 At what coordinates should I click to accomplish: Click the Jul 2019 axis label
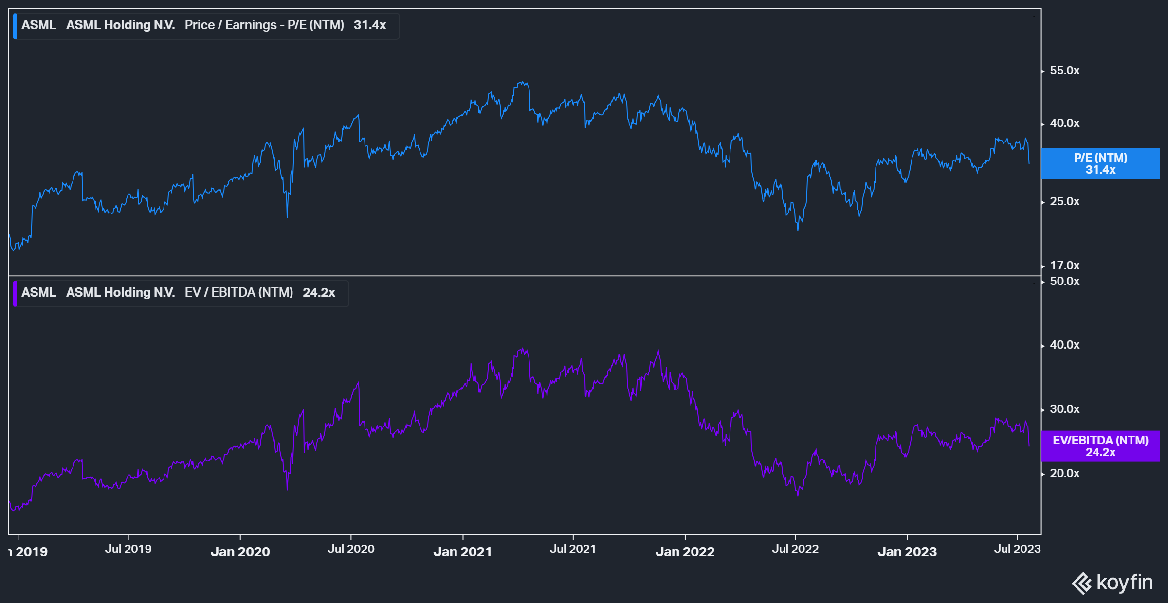(x=128, y=549)
